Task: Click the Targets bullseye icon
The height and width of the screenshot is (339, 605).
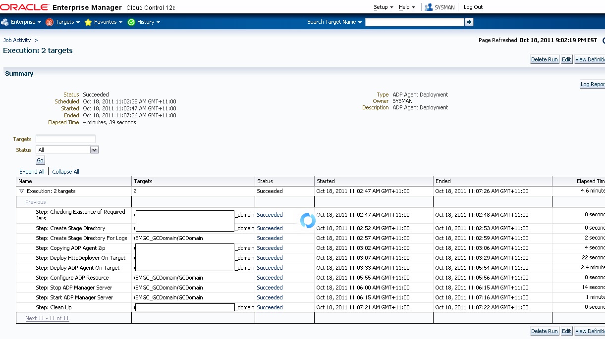Action: (50, 22)
